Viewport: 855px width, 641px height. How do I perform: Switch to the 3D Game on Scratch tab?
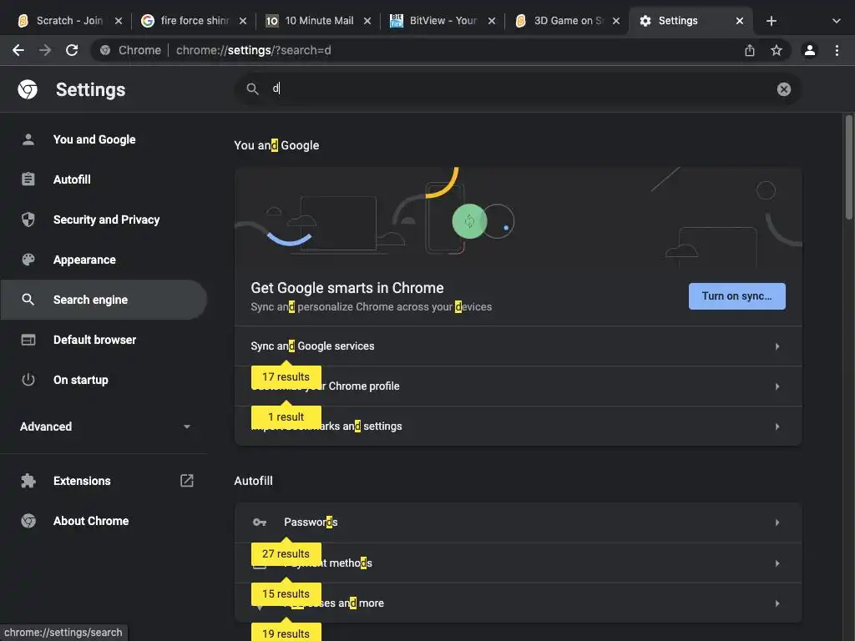coord(567,21)
